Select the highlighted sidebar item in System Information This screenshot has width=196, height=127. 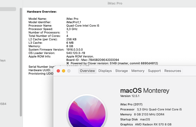8,9
